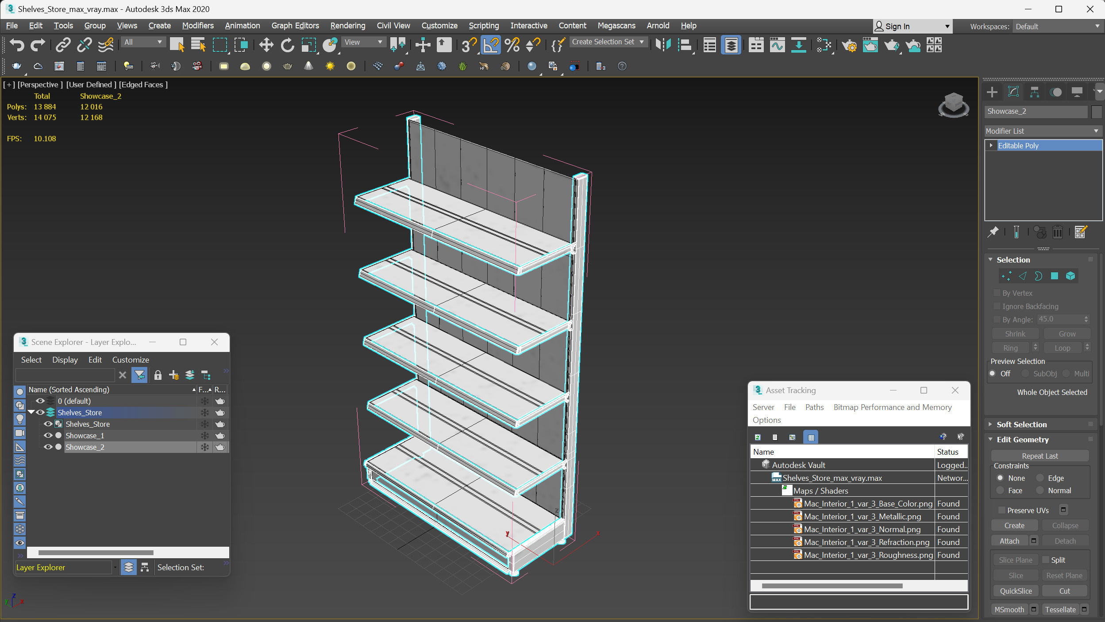
Task: Collapse the Shelves_Store layer tree
Action: coord(31,413)
